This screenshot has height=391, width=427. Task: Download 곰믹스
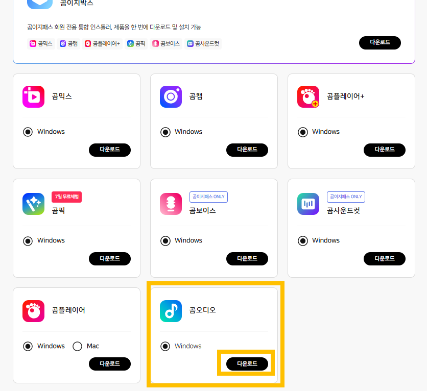(110, 150)
